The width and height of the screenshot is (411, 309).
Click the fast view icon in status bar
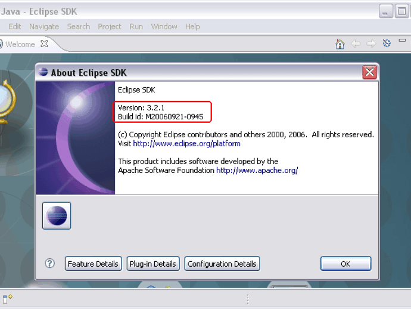click(7, 299)
